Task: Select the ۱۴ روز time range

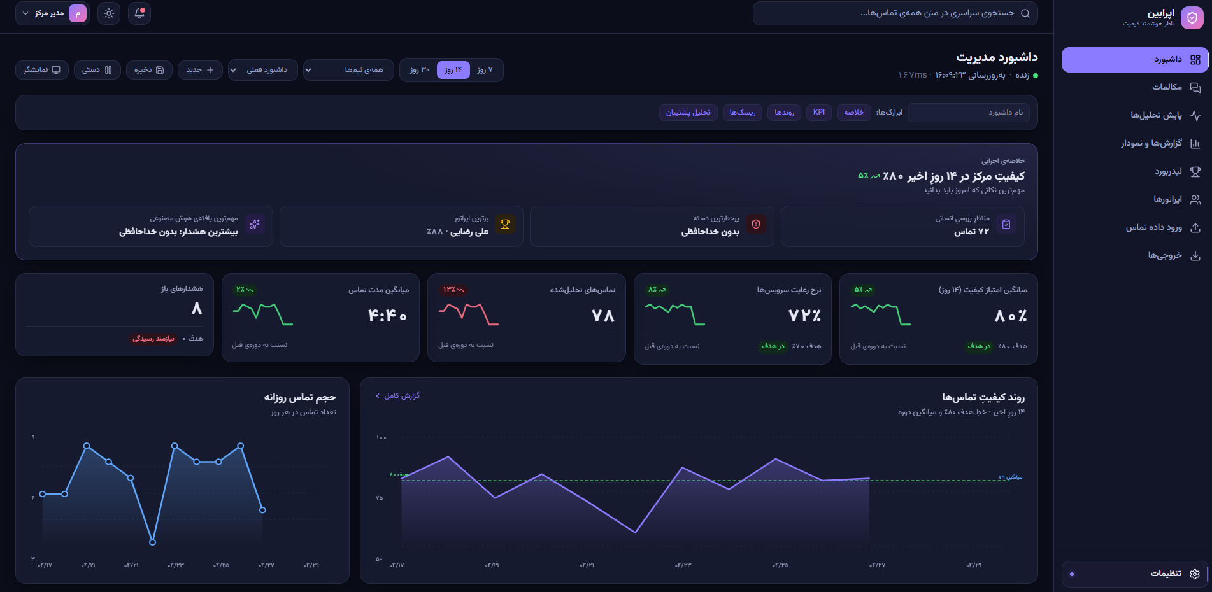Action: tap(453, 70)
